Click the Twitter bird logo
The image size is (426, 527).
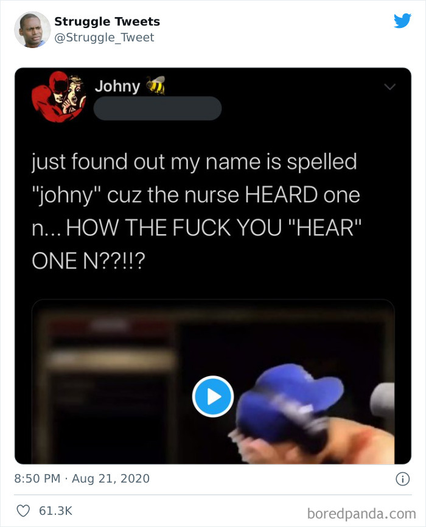(402, 21)
